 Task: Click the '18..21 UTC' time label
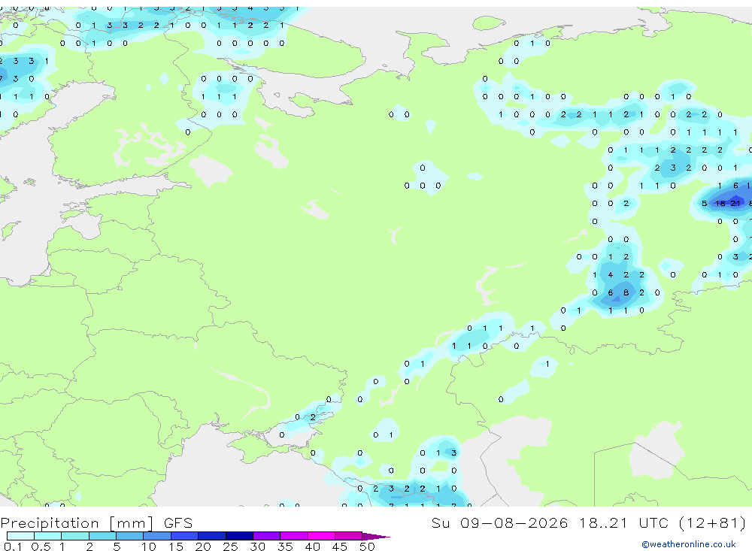click(624, 523)
